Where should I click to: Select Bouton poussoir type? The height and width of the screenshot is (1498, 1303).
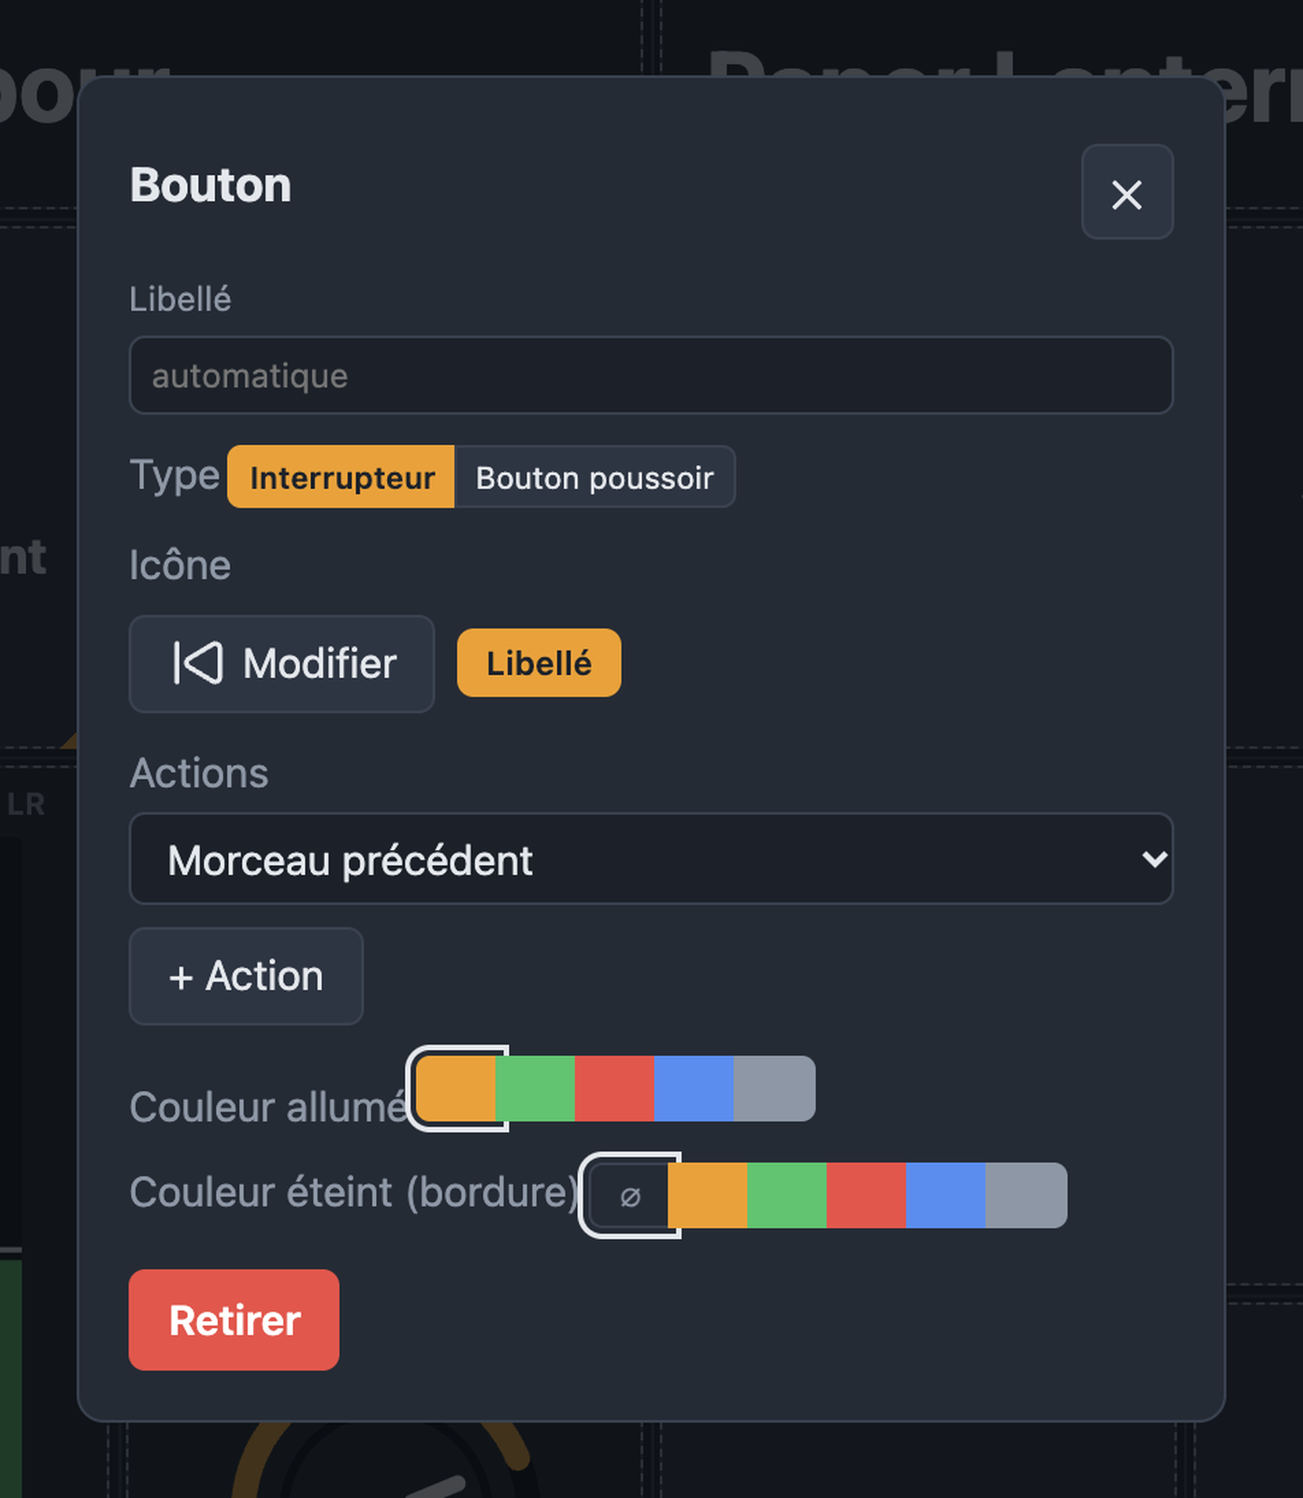coord(595,478)
